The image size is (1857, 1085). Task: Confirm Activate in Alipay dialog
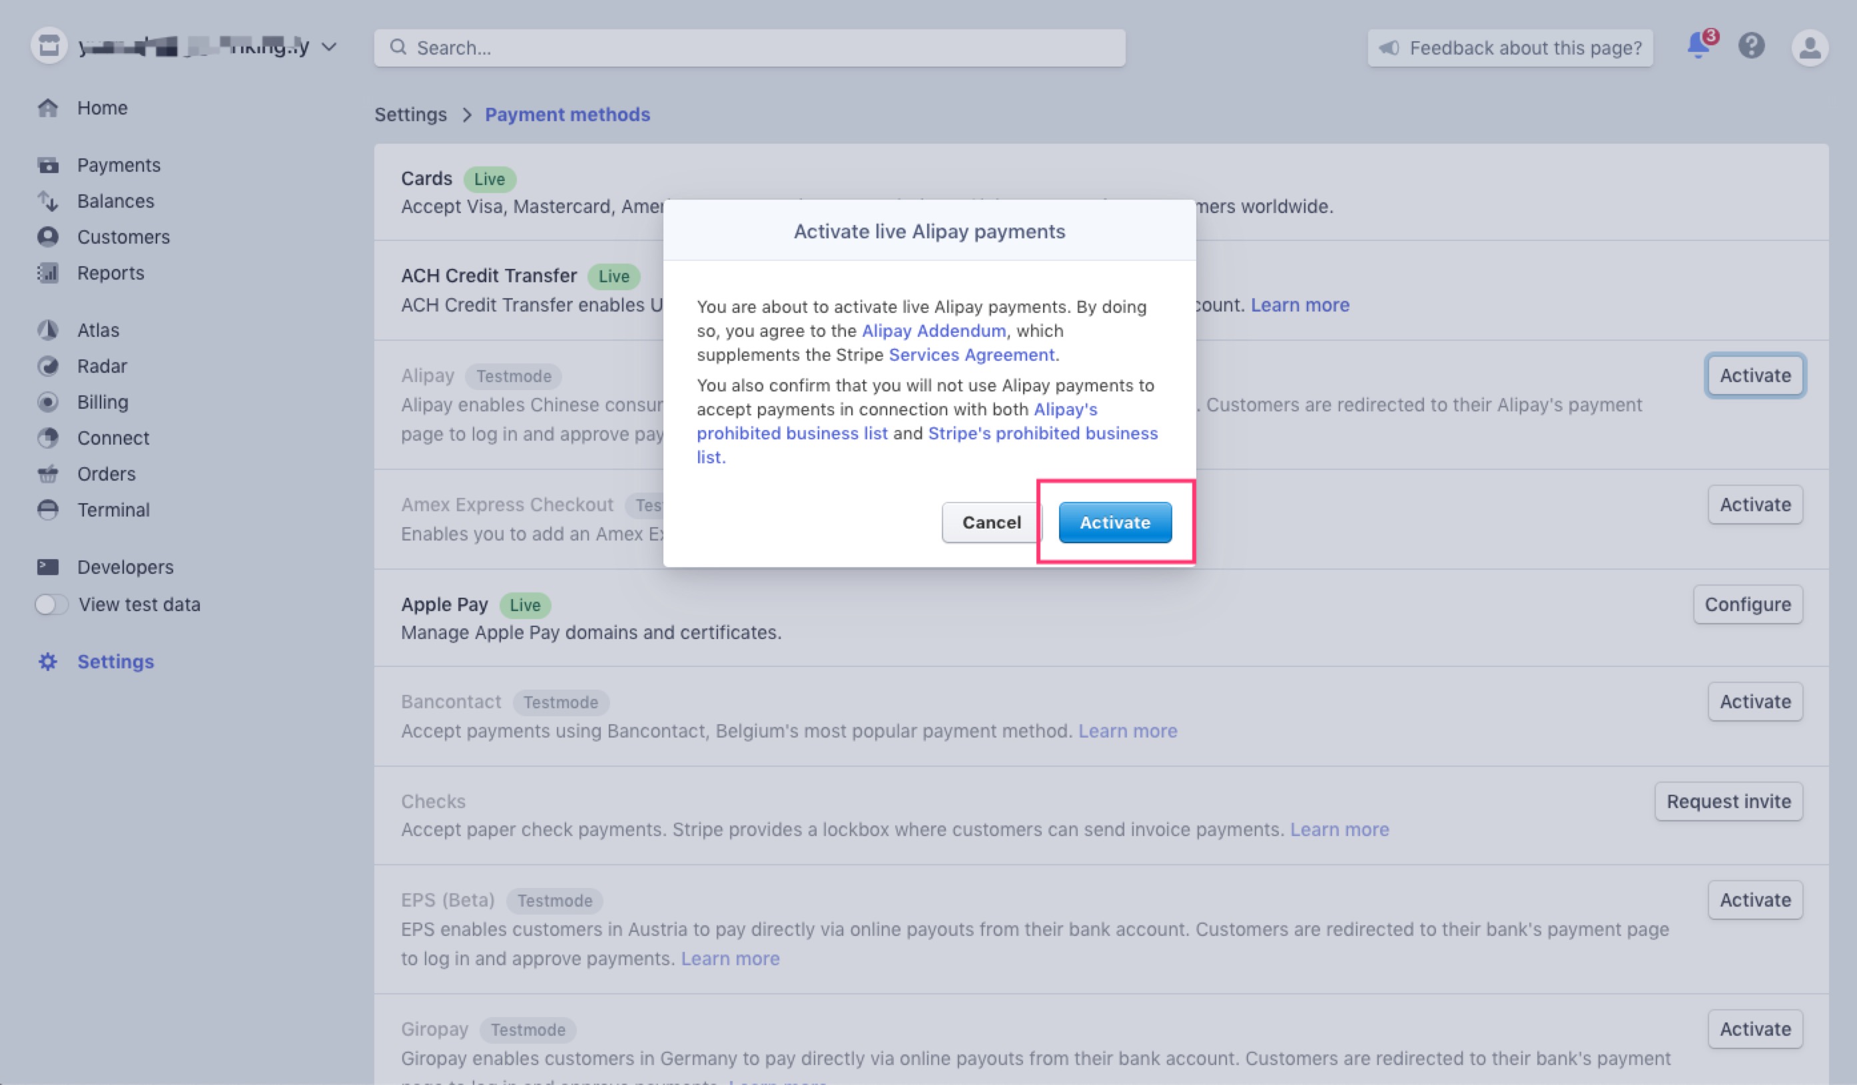(1115, 523)
